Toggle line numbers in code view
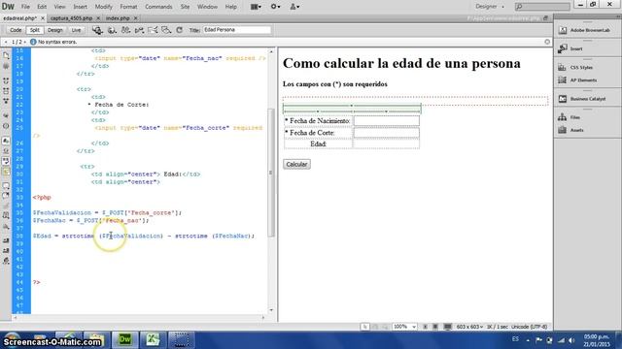This screenshot has width=622, height=349. coord(6,141)
